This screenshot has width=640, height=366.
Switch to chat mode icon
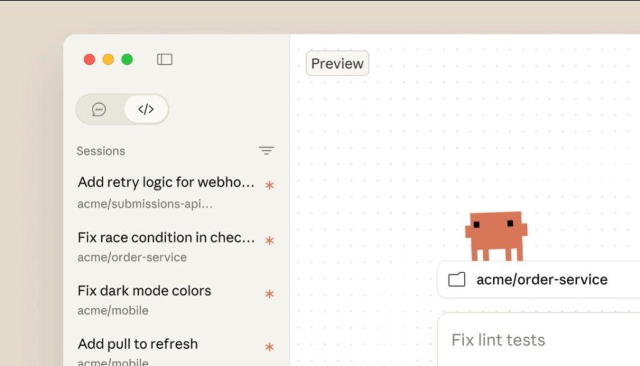[99, 109]
